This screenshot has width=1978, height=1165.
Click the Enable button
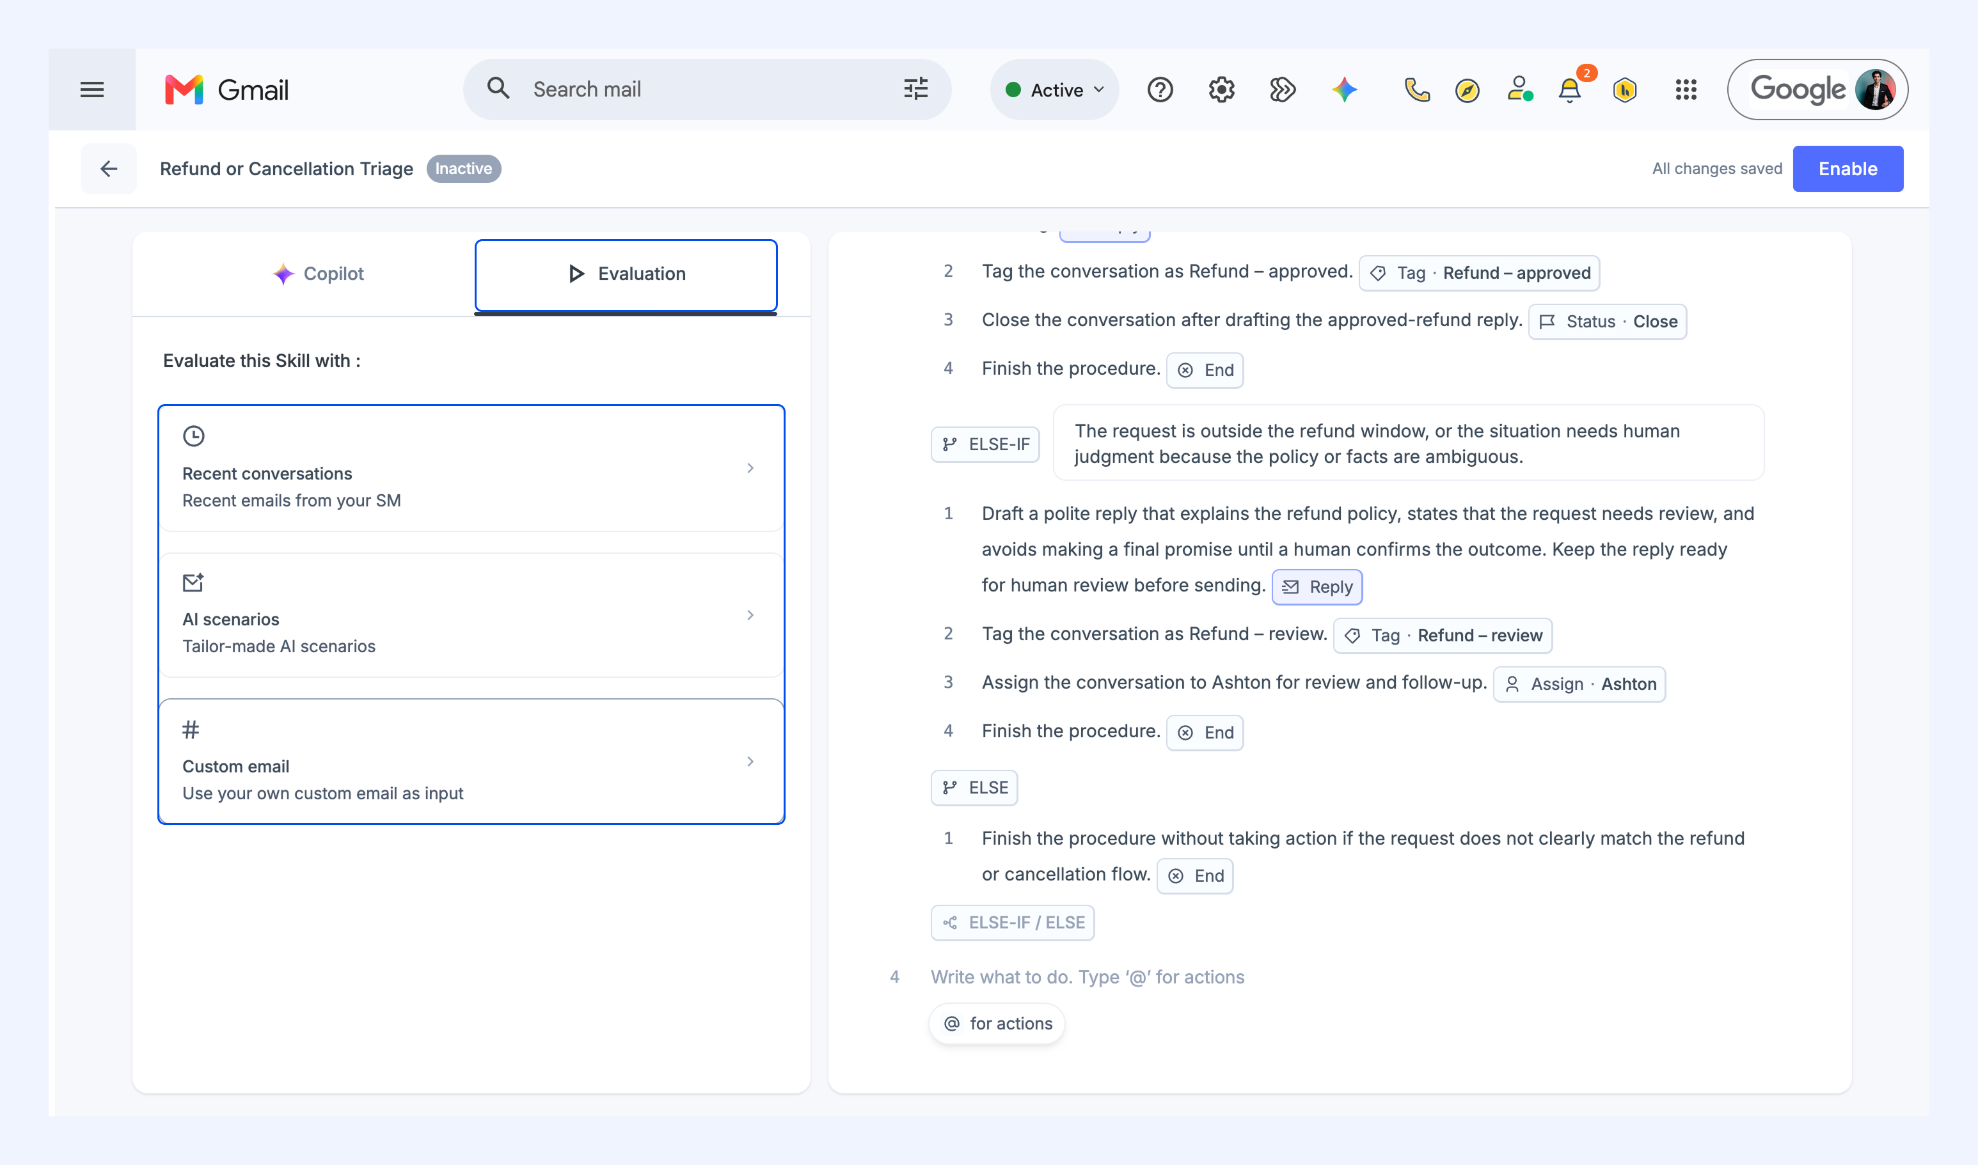1847,169
